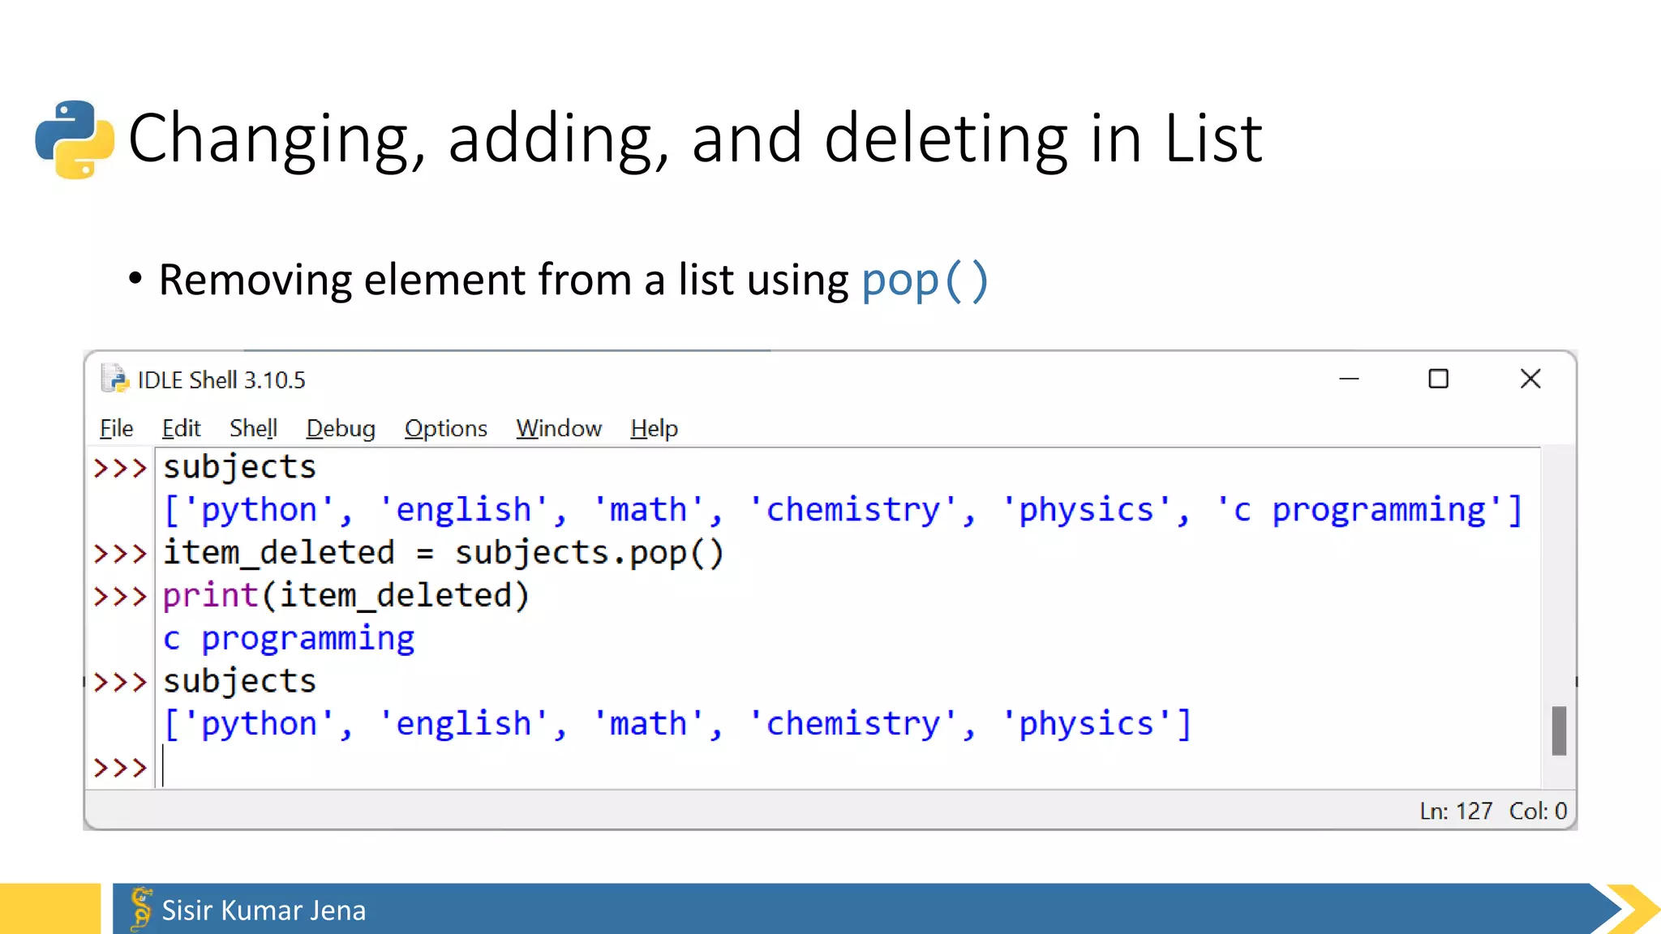The height and width of the screenshot is (934, 1661).
Task: Click the IDLE Python icon in title bar
Action: (x=115, y=379)
